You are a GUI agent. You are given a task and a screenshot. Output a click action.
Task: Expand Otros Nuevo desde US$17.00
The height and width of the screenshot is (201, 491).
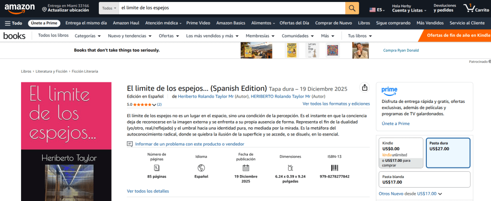coord(410,194)
